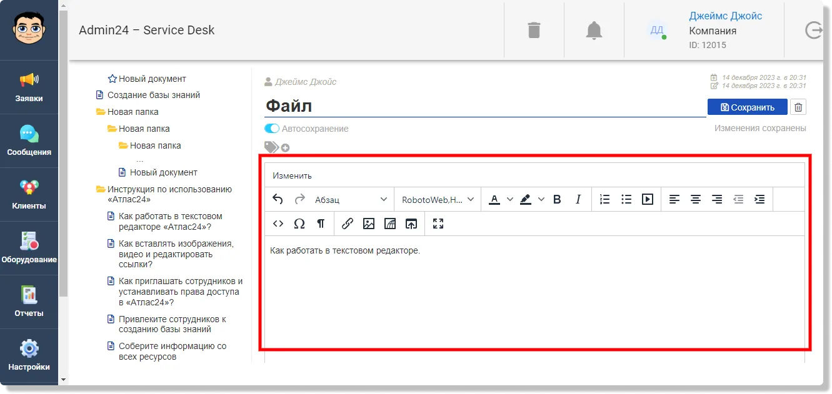Viewport: 832px width, 394px height.
Task: Toggle bold text formatting
Action: [557, 199]
